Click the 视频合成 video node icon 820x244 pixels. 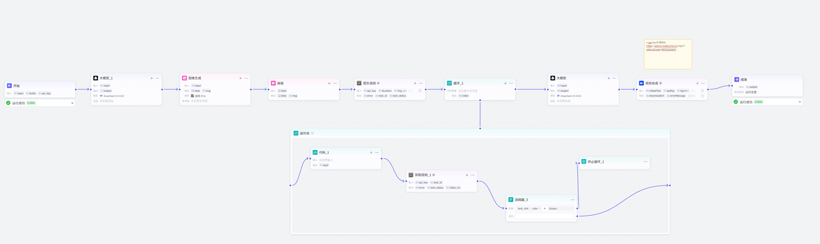click(641, 83)
